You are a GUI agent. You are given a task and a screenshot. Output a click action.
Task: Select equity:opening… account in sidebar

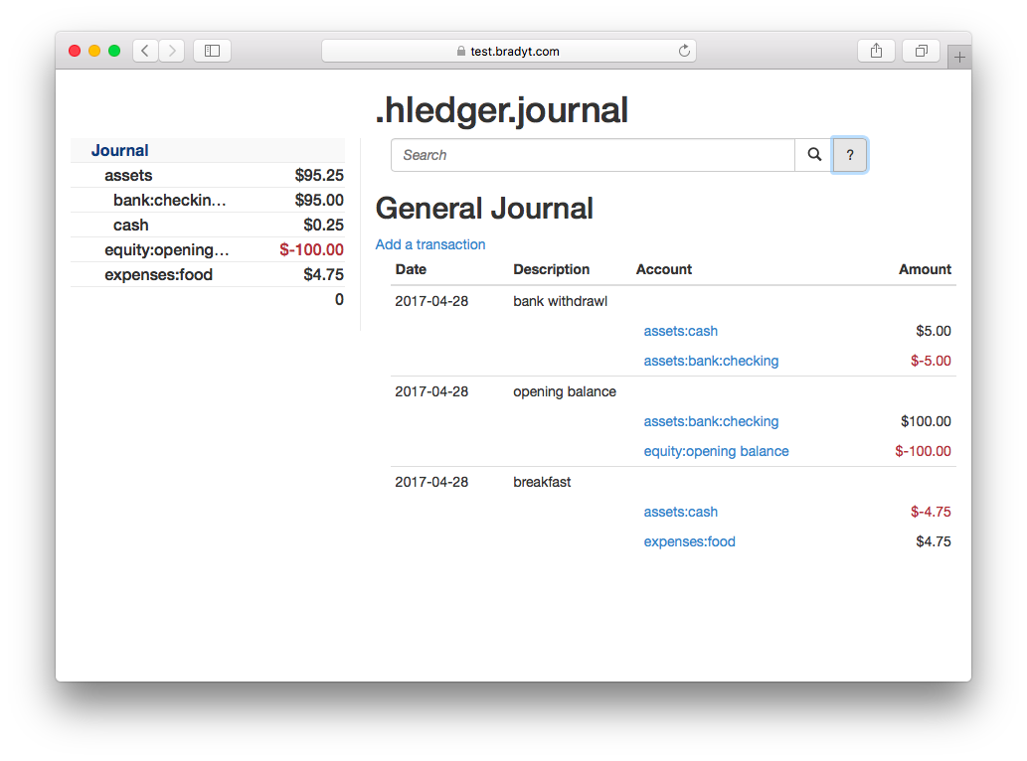pos(167,249)
